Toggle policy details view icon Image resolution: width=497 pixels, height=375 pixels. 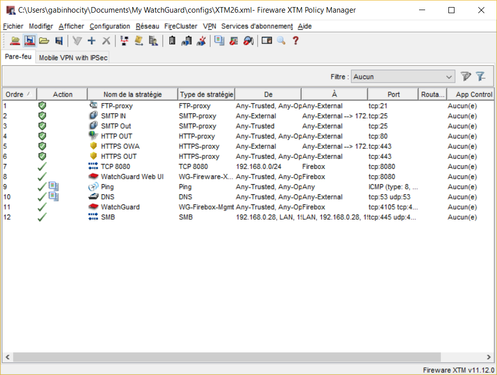pyautogui.click(x=267, y=40)
